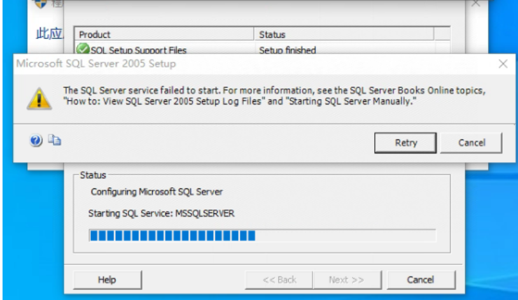Viewport: 518px width, 300px height.
Task: Cancel the SQL Server 2005 Setup error dialog
Action: 472,143
